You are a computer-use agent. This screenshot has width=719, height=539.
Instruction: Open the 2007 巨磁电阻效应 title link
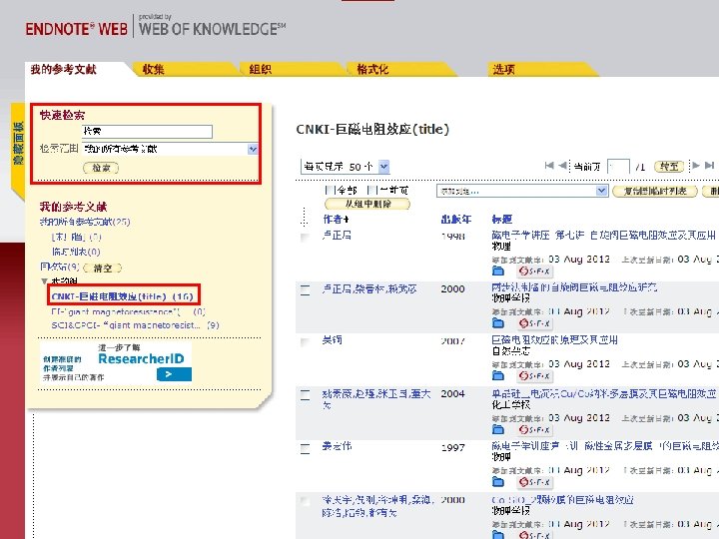(555, 340)
